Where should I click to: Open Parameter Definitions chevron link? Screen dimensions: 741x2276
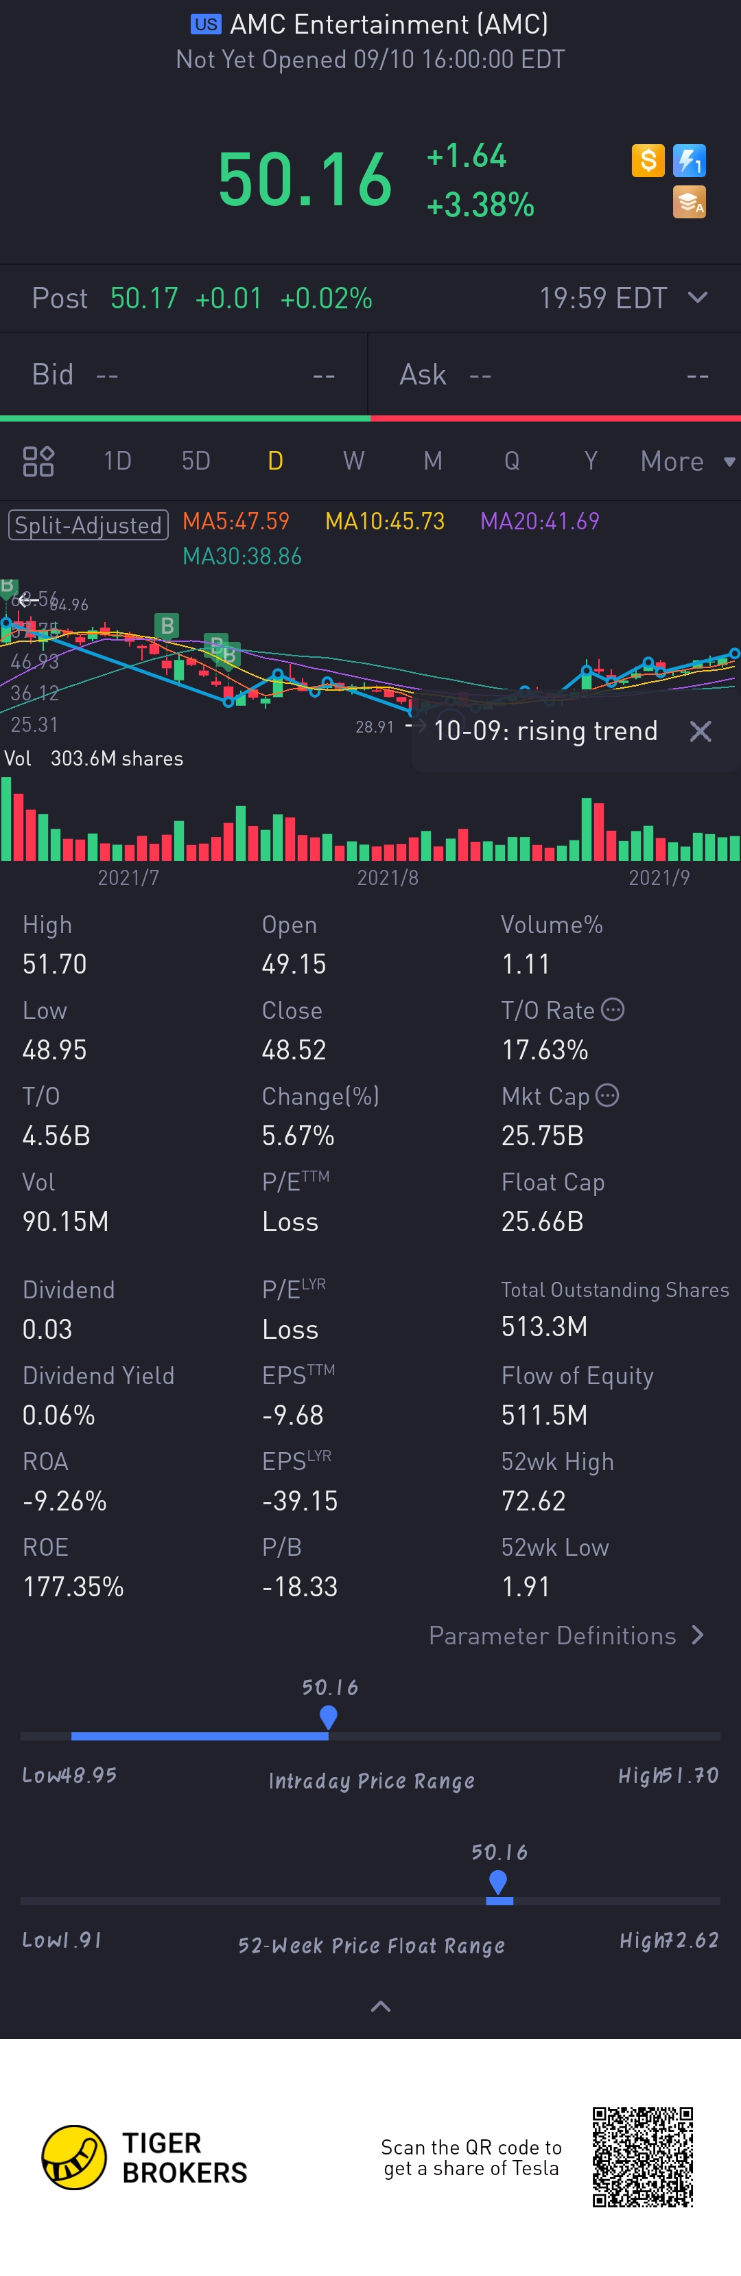pos(566,1635)
